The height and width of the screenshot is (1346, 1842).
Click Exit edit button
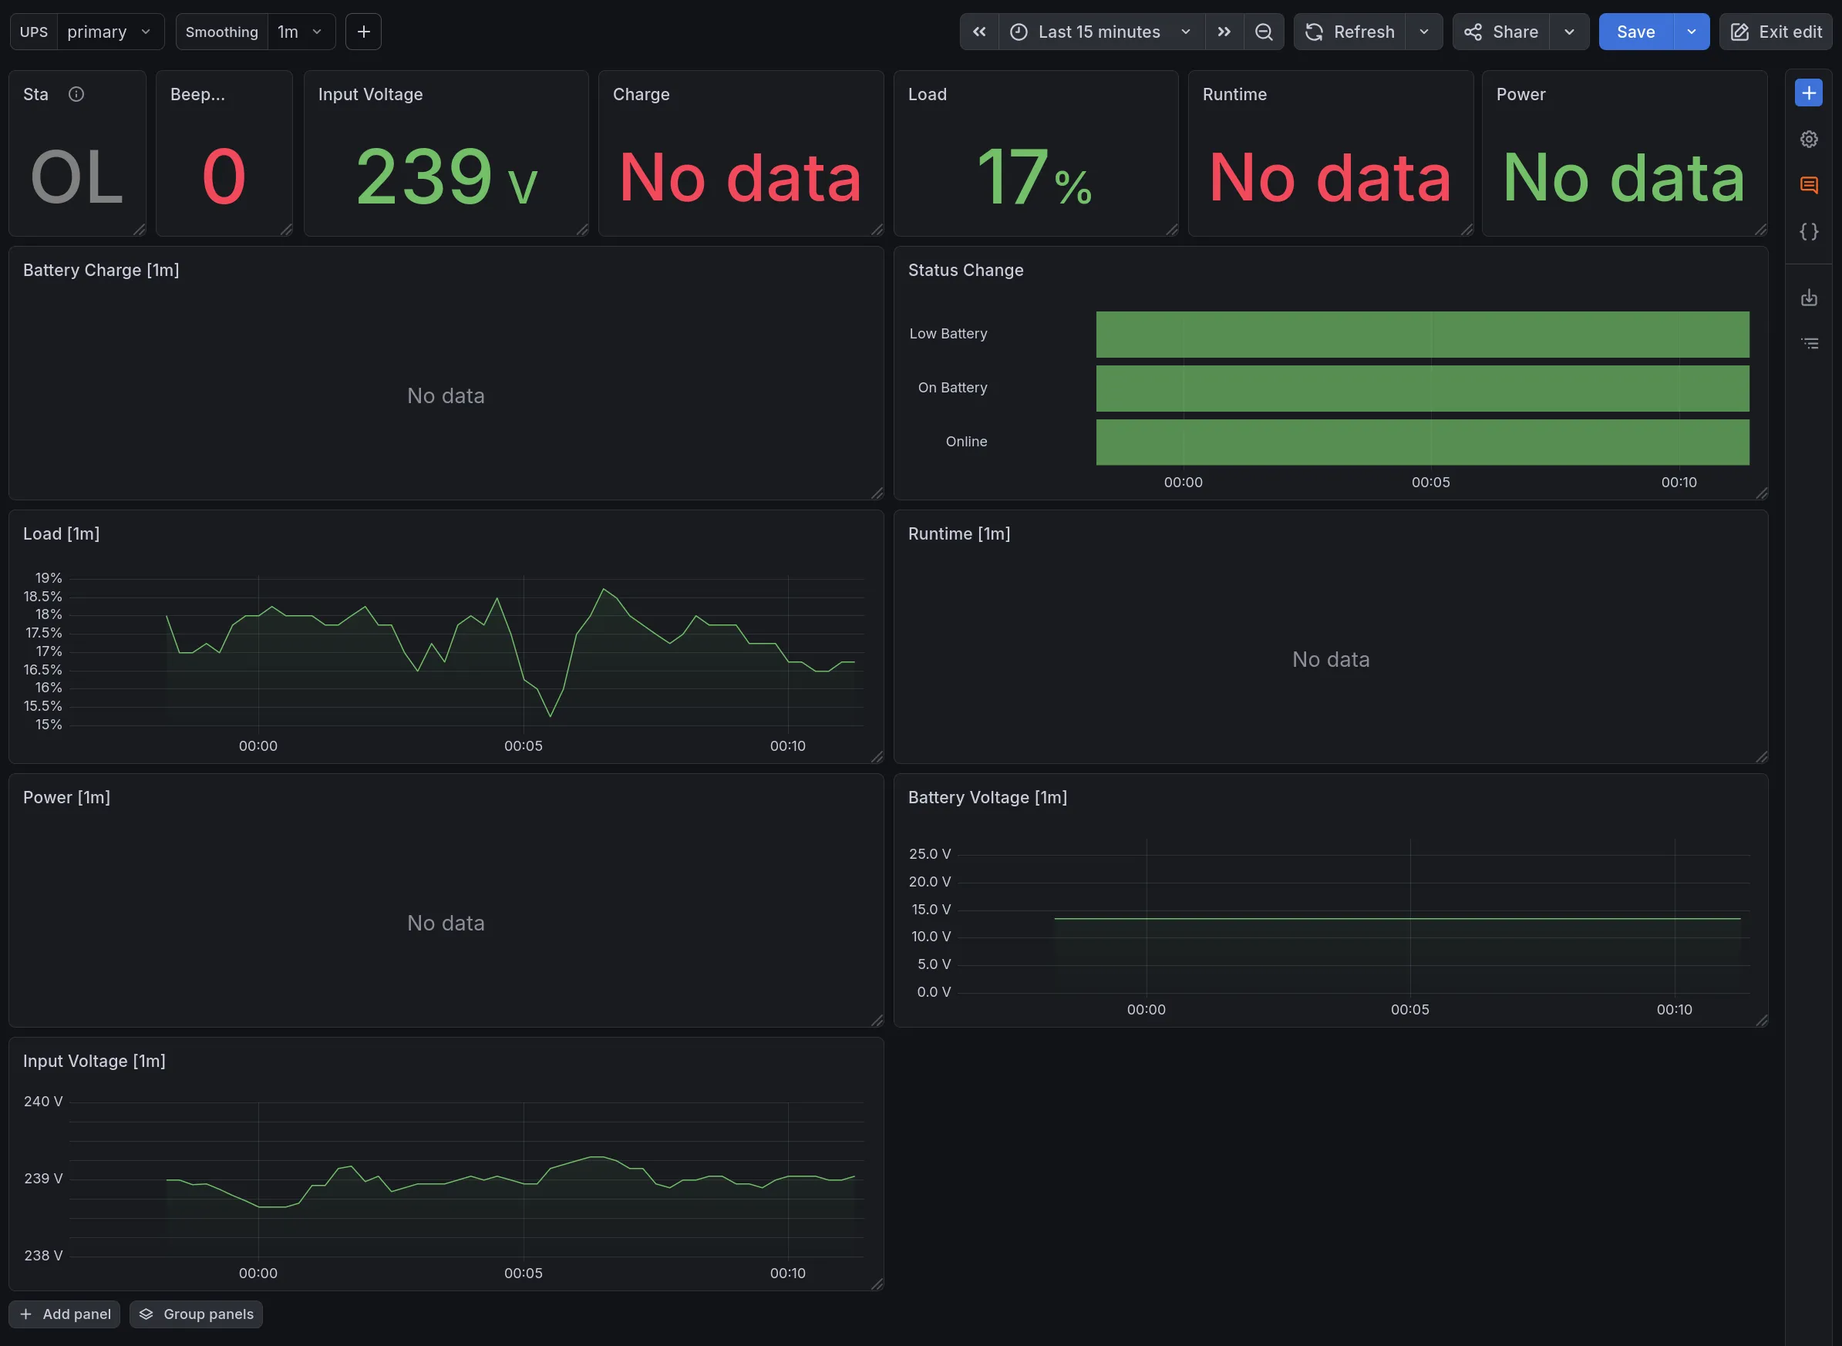point(1775,32)
